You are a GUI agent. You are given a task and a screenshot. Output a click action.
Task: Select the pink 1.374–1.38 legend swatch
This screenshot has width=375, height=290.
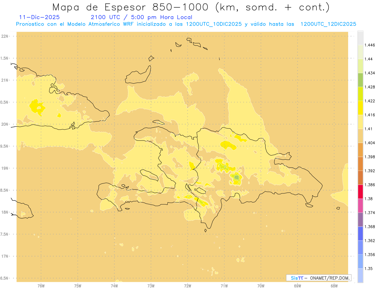coord(360,206)
